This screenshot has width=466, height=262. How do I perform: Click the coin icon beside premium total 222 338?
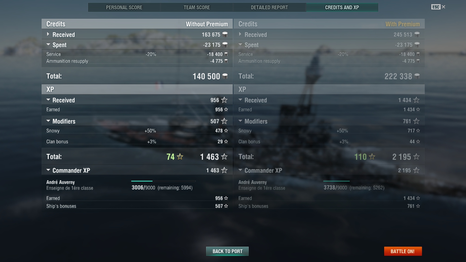417,76
